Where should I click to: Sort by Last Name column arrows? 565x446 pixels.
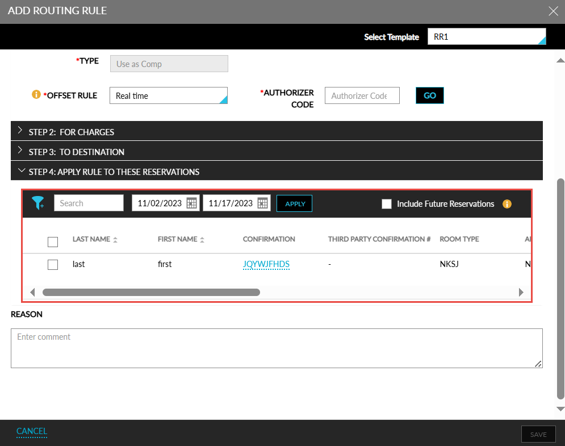(115, 240)
